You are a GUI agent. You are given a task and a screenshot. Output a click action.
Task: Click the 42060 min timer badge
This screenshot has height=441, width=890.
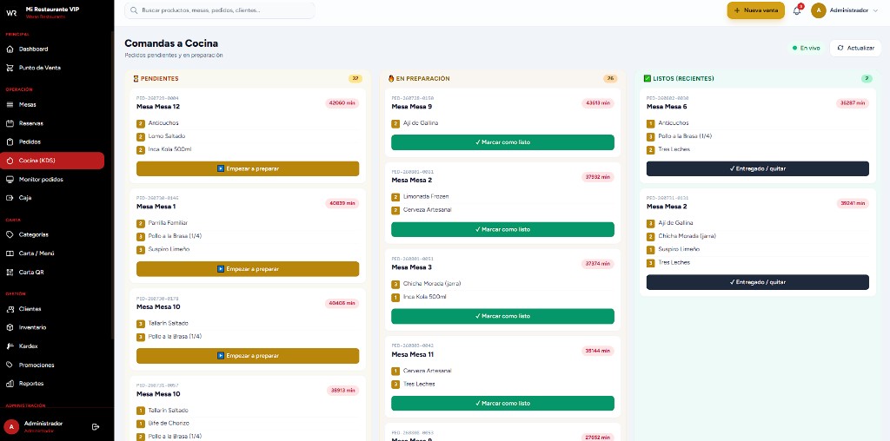point(342,103)
